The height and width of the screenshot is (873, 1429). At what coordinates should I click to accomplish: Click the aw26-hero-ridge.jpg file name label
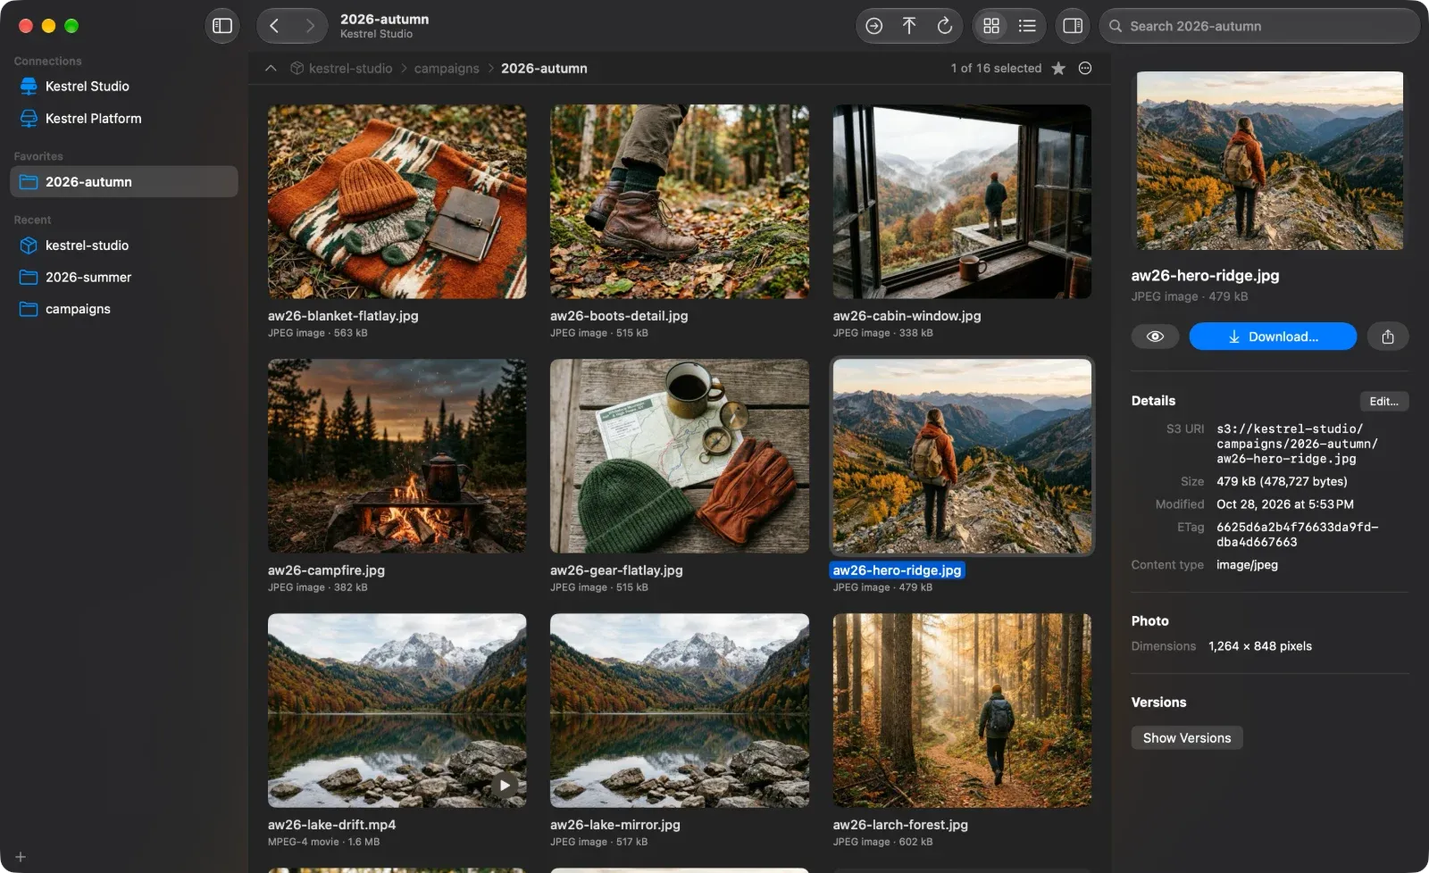tap(898, 570)
